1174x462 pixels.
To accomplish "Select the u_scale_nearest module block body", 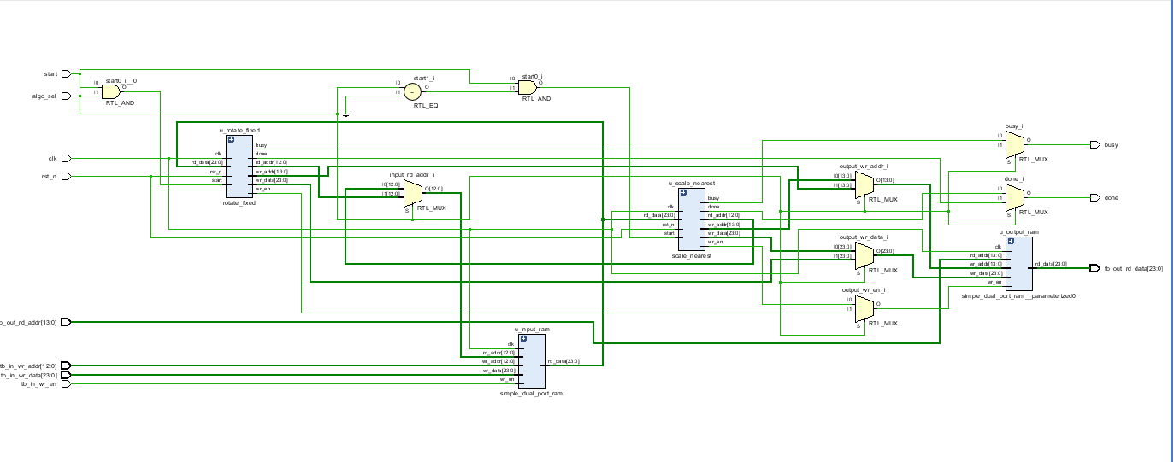I will click(x=692, y=219).
